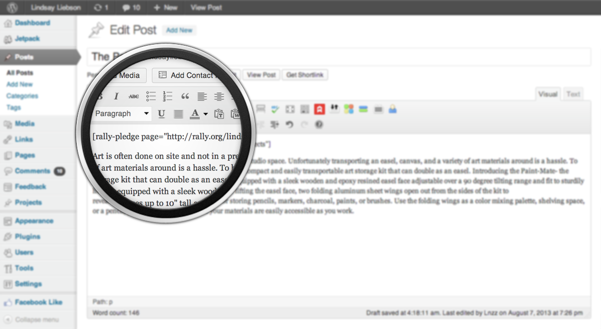Open Comments in the sidebar
The image size is (601, 329).
coord(33,171)
